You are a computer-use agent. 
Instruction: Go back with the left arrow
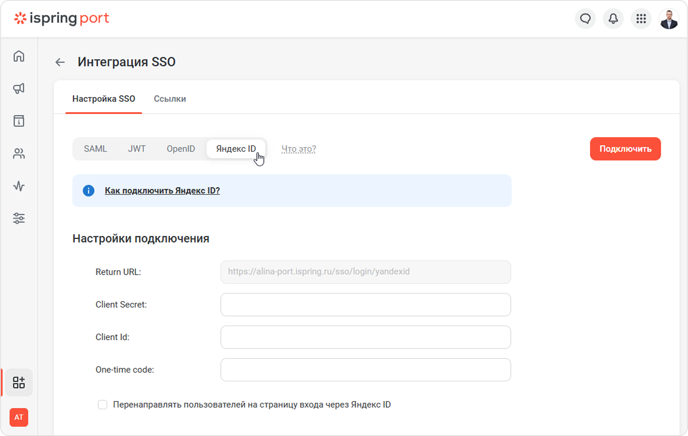click(60, 62)
